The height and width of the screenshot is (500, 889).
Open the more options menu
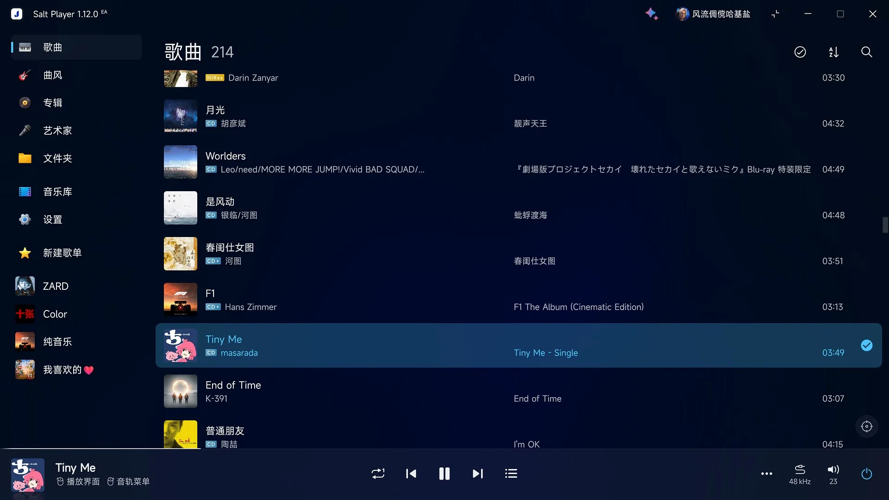pyautogui.click(x=767, y=474)
